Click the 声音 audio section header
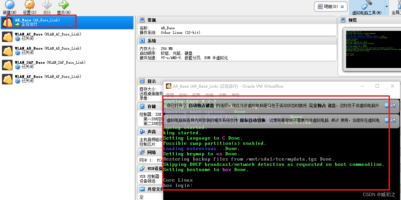 (x=152, y=132)
